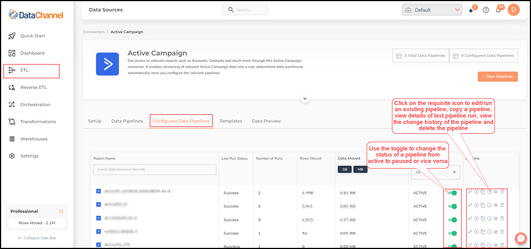Image resolution: width=531 pixels, height=249 pixels.
Task: Copy the pipeline with 2 runs
Action: tap(483, 192)
